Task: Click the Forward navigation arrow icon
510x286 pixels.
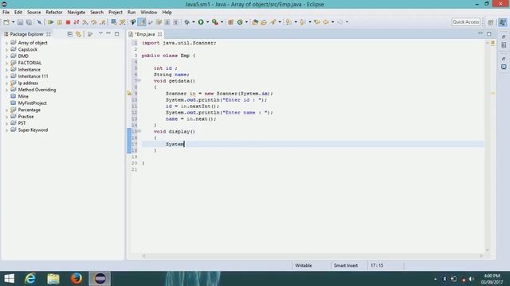Action: point(340,22)
